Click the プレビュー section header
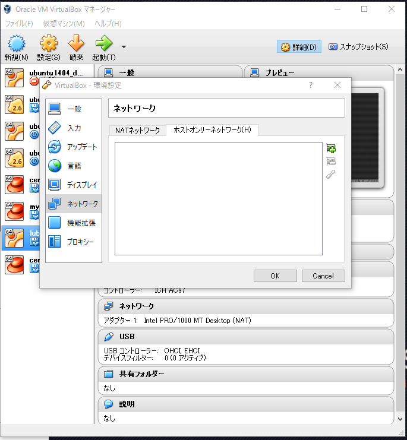Image resolution: width=407 pixels, height=440 pixels. 319,73
